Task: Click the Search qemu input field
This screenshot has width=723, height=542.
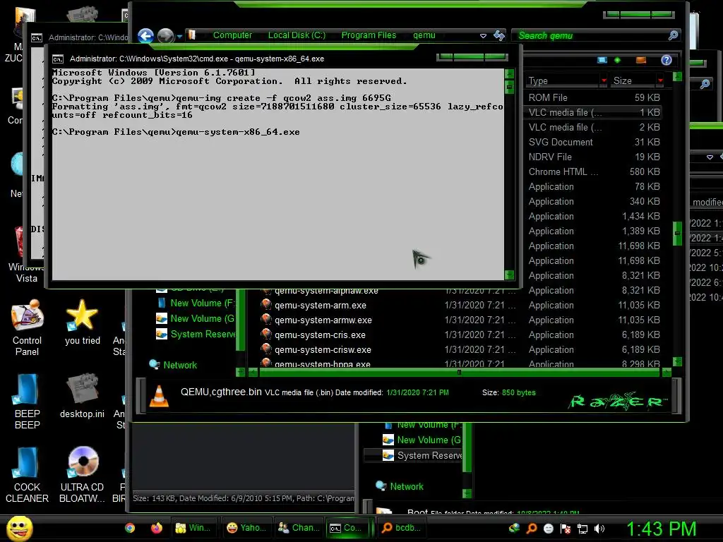Action: [x=590, y=35]
